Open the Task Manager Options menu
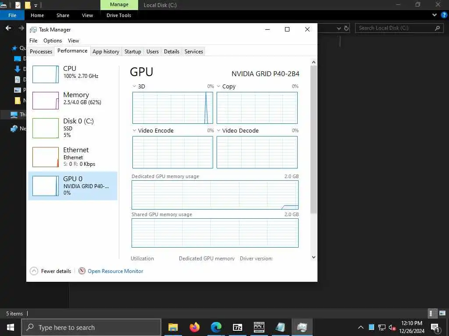Image resolution: width=449 pixels, height=336 pixels. [x=53, y=41]
